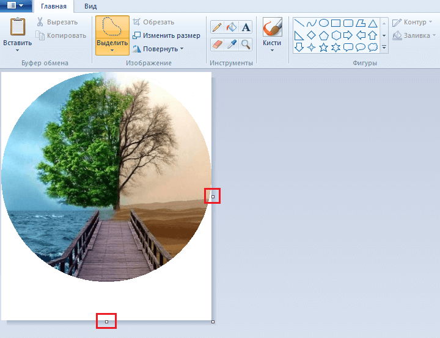Open the Главная tab
Viewport: 440px width, 338px height.
54,6
